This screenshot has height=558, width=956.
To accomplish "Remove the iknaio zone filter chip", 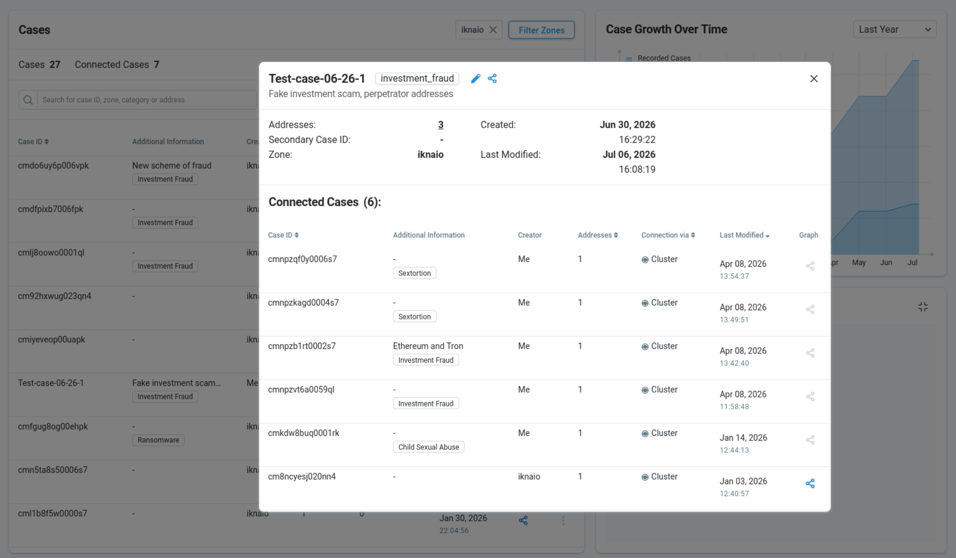I will 493,30.
